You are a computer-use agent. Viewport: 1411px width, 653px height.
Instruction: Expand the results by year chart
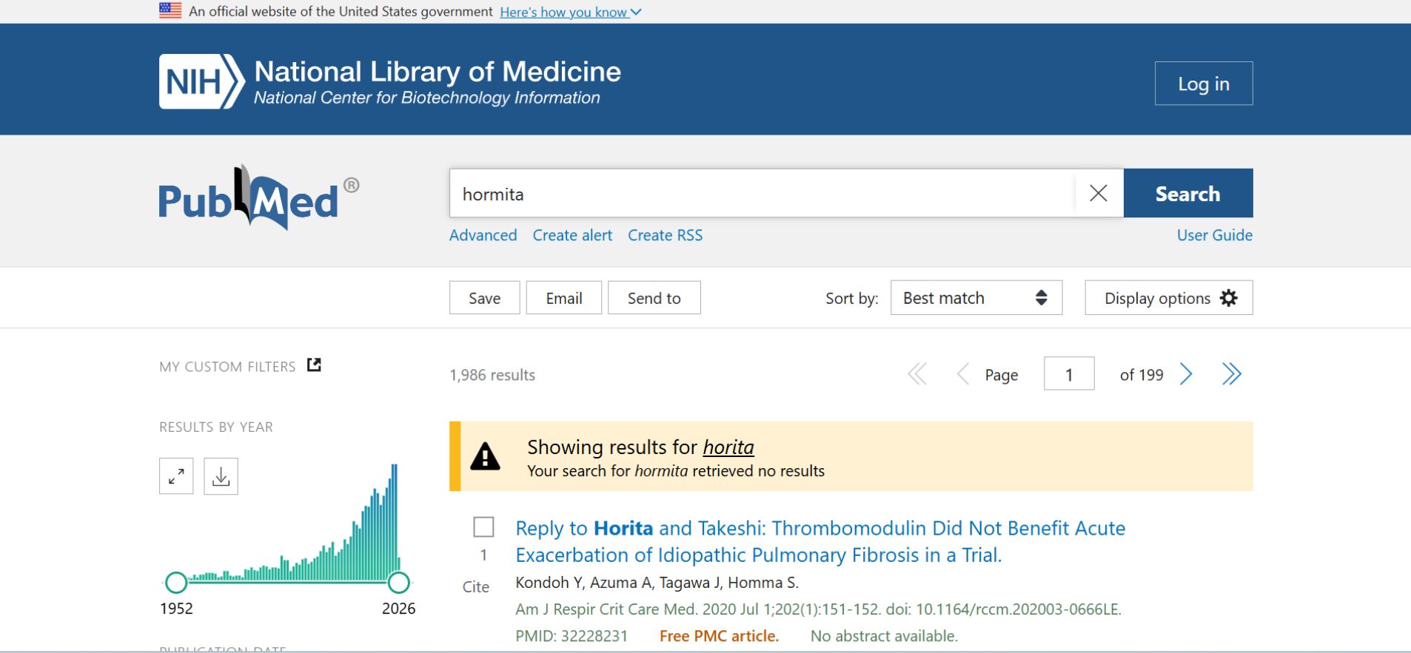click(x=176, y=476)
